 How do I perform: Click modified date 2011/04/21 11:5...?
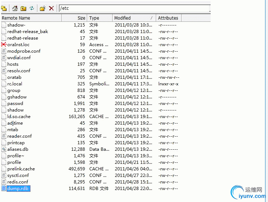coord(133,162)
